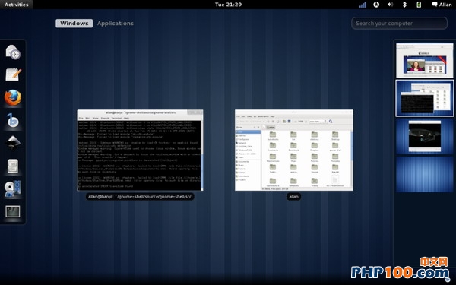456x285 pixels.
Task: Click the allan window caption label
Action: 293,197
